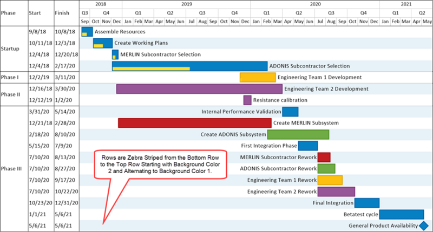The image size is (433, 232).
Task: Click the Phase II swimlane label
Action: [x=10, y=94]
